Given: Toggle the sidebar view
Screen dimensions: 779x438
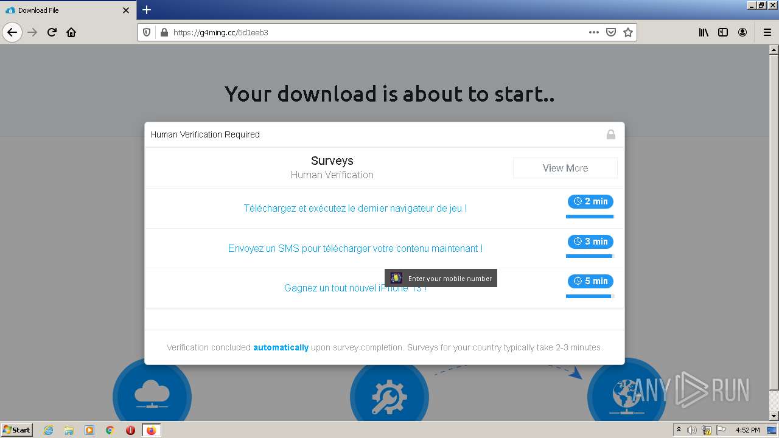Looking at the screenshot, I should [723, 32].
